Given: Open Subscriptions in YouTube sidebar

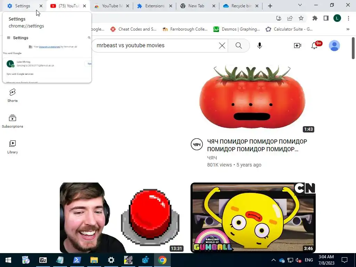Looking at the screenshot, I should (13, 121).
